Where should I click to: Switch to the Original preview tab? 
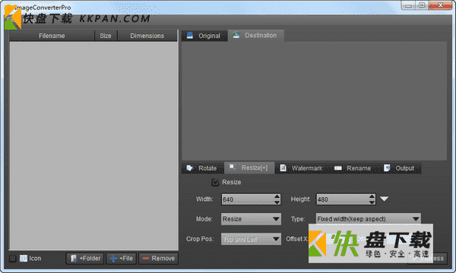(x=204, y=36)
